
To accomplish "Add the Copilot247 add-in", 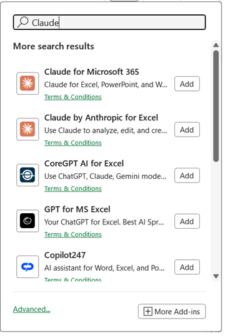I will [187, 267].
